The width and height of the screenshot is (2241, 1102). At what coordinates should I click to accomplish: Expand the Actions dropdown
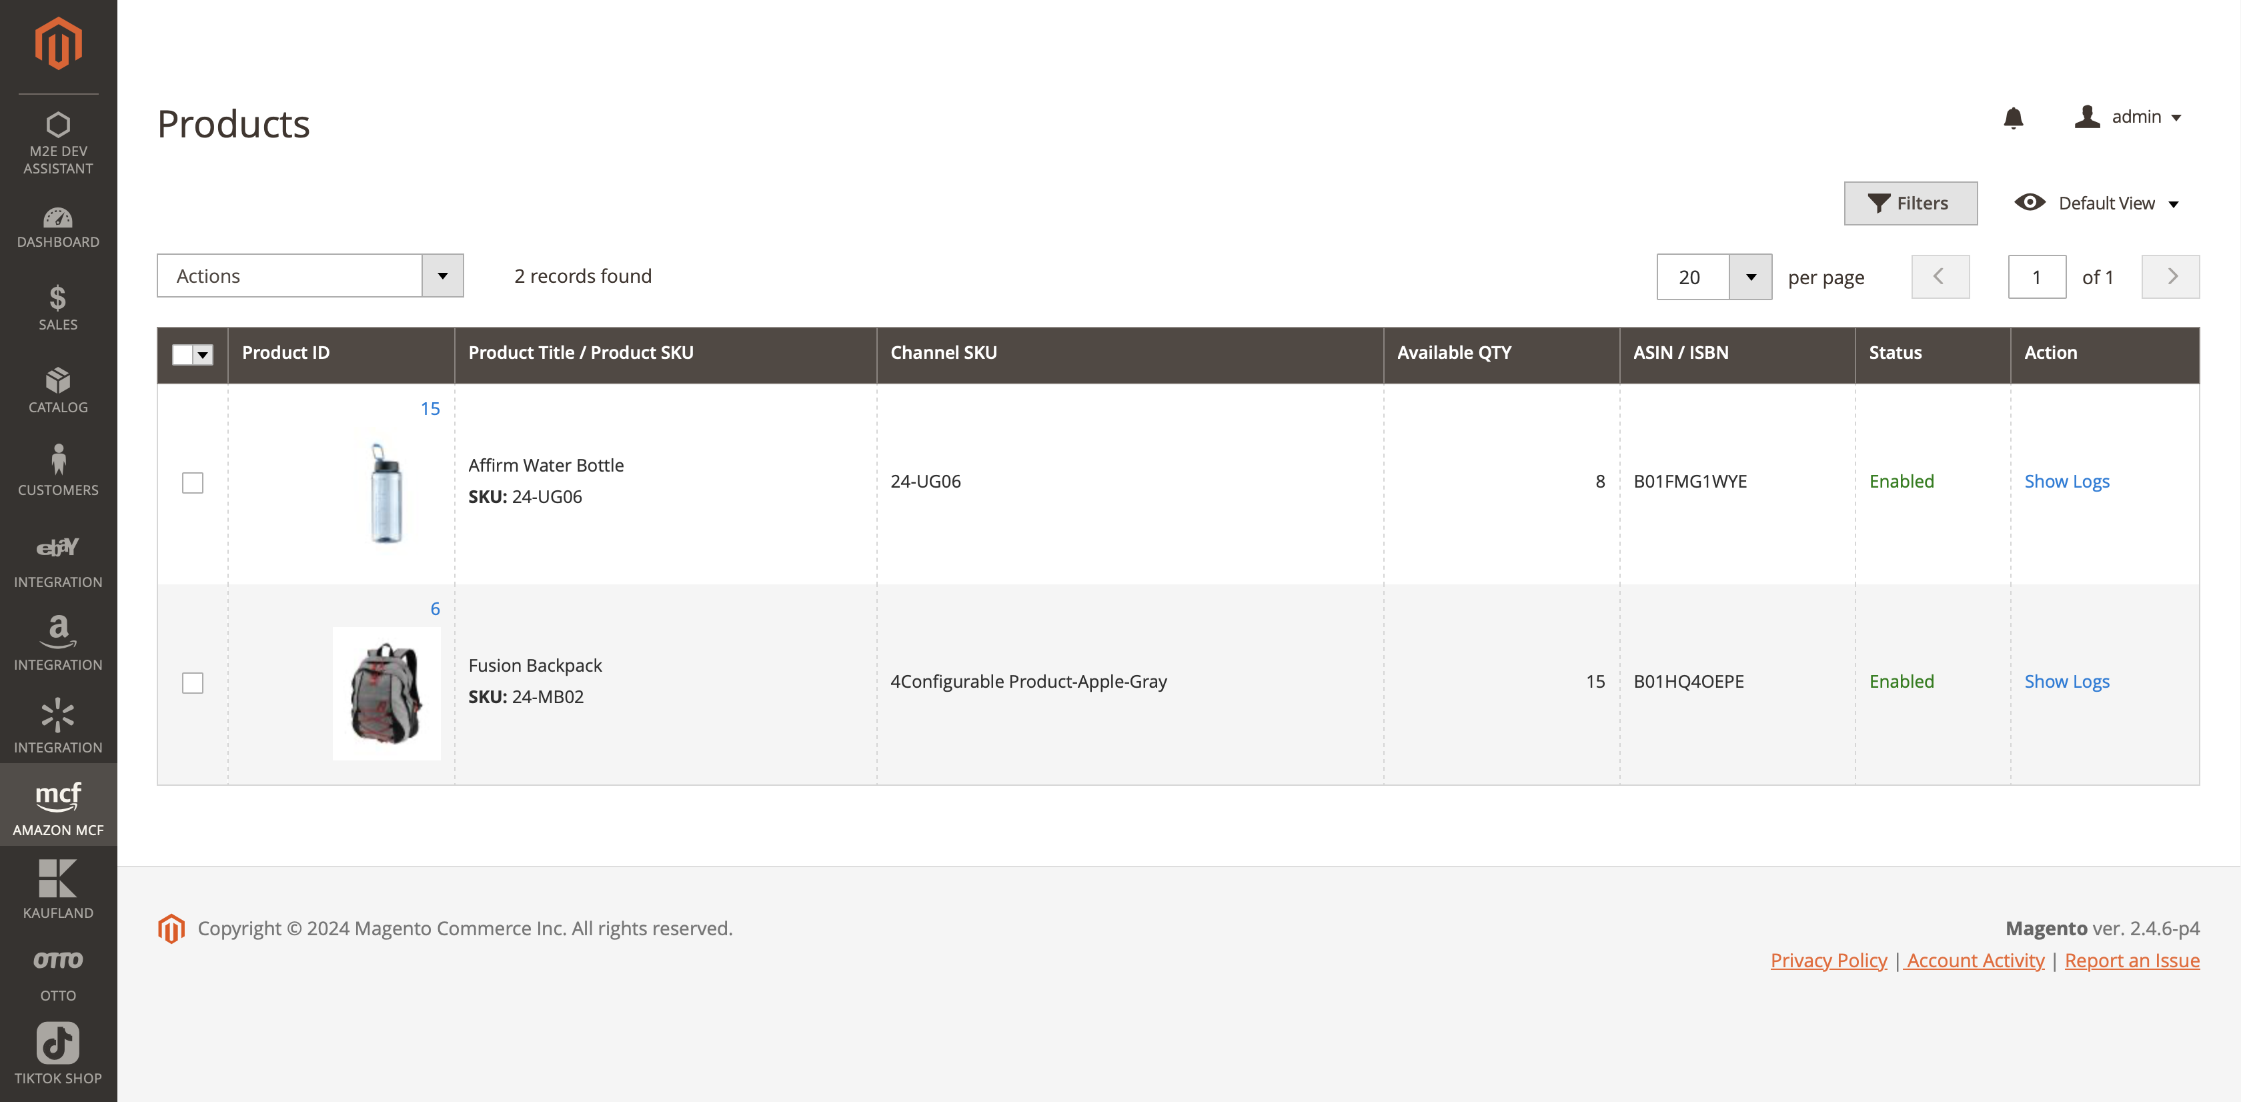(x=442, y=275)
